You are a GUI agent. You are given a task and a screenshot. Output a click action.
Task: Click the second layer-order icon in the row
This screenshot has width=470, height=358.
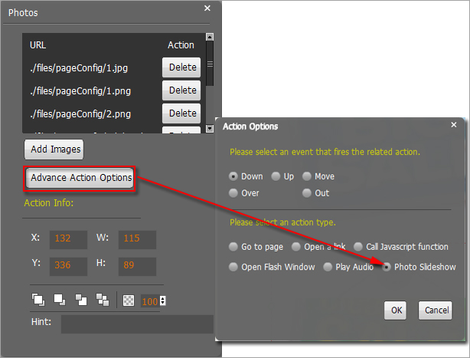[60, 300]
